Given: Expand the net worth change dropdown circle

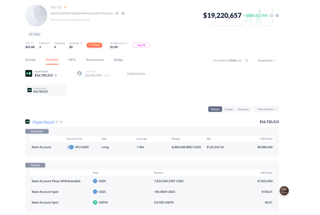Looking at the screenshot, I should [x=271, y=16].
